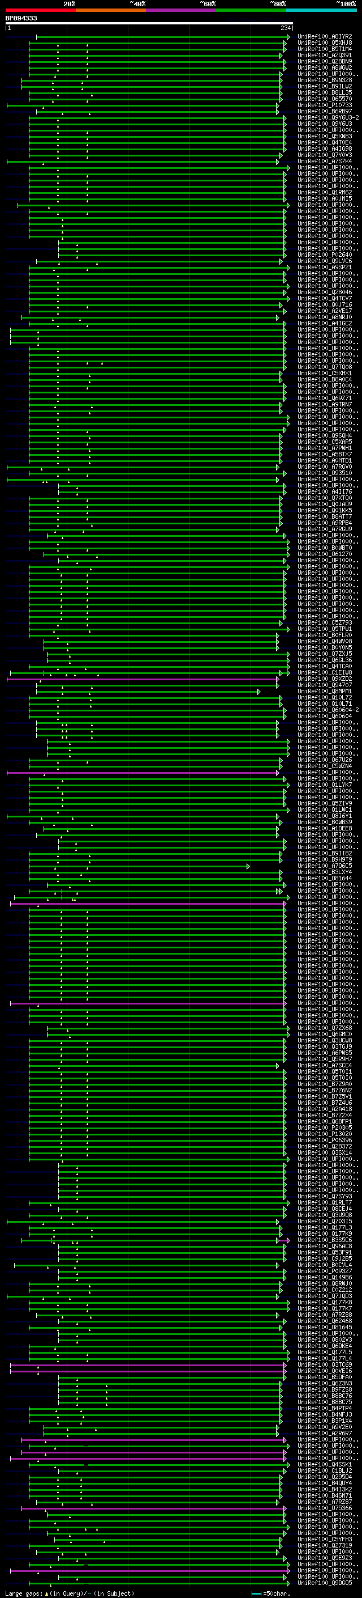This screenshot has width=362, height=1598.
Task: Select hit label UniRef100_A7RGV0
Action: click(325, 467)
